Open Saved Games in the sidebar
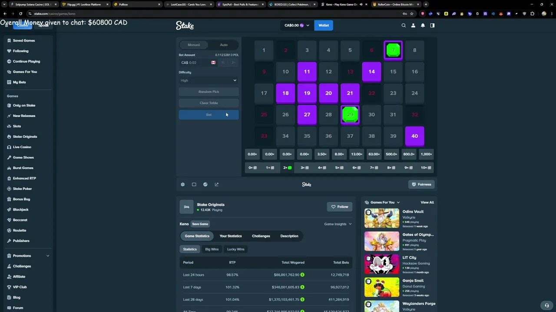This screenshot has width=556, height=312. click(x=24, y=41)
